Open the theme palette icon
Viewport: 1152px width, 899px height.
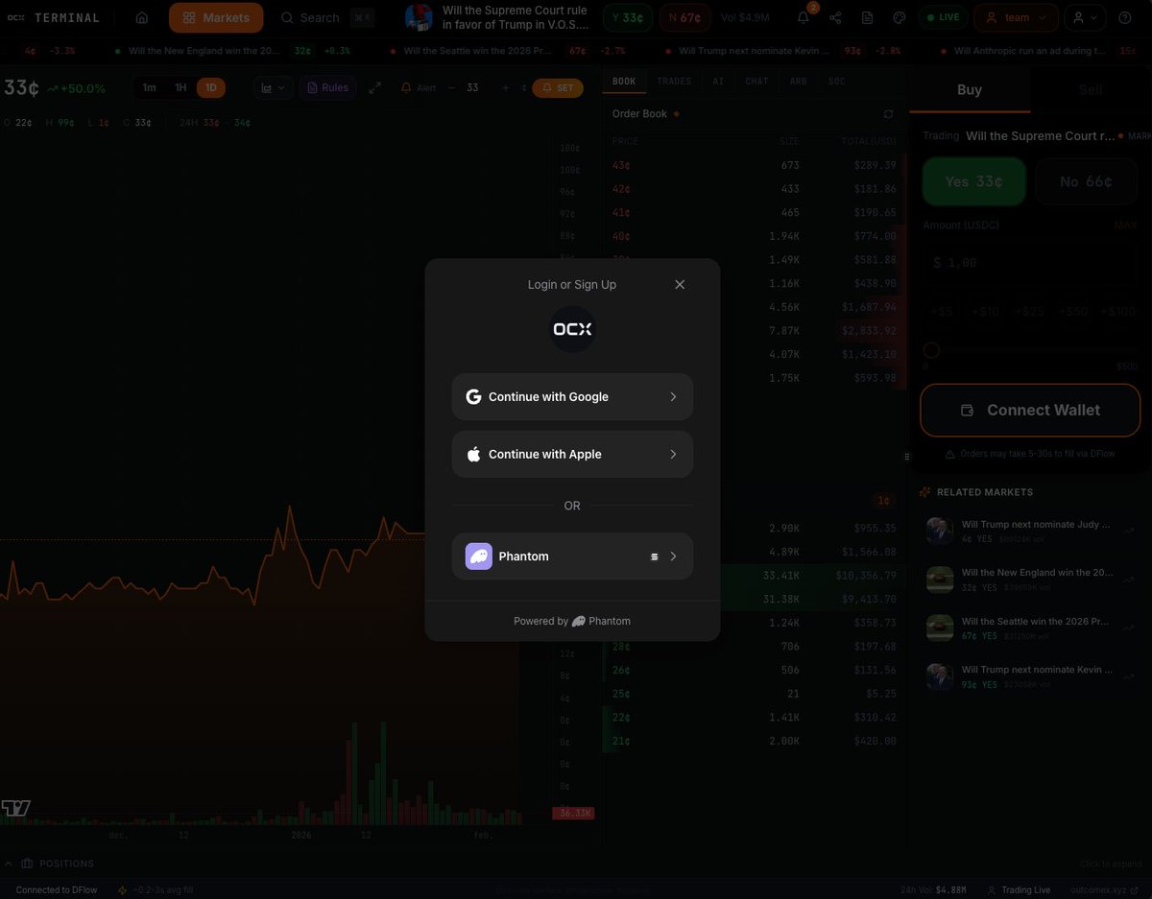(x=900, y=17)
